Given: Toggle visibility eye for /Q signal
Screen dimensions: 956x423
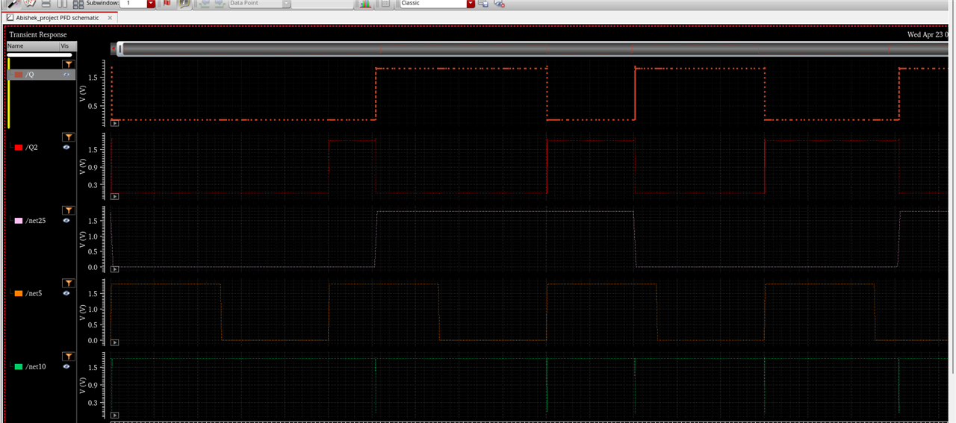Looking at the screenshot, I should coord(66,75).
